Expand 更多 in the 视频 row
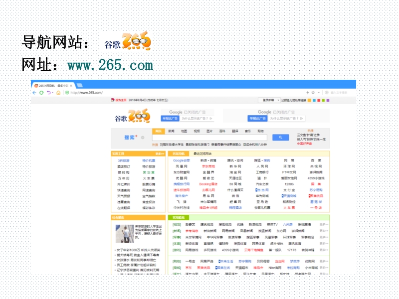 pyautogui.click(x=324, y=225)
